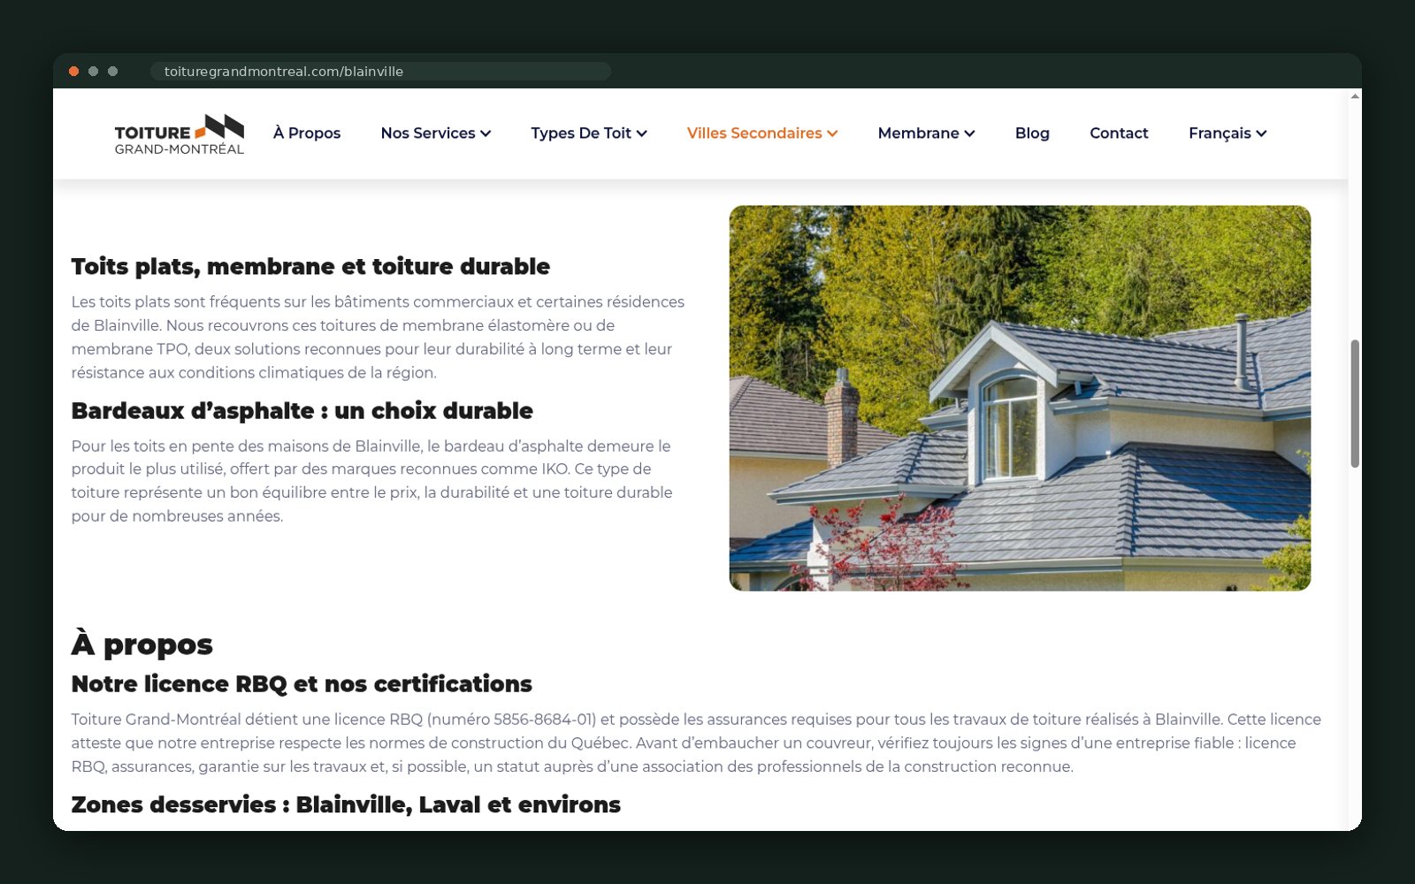Viewport: 1415px width, 884px height.
Task: Click the roof house photo
Action: pyautogui.click(x=1020, y=399)
